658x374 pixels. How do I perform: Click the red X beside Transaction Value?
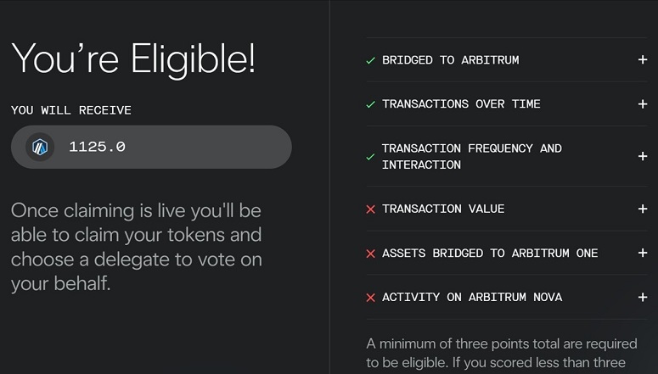click(x=370, y=209)
